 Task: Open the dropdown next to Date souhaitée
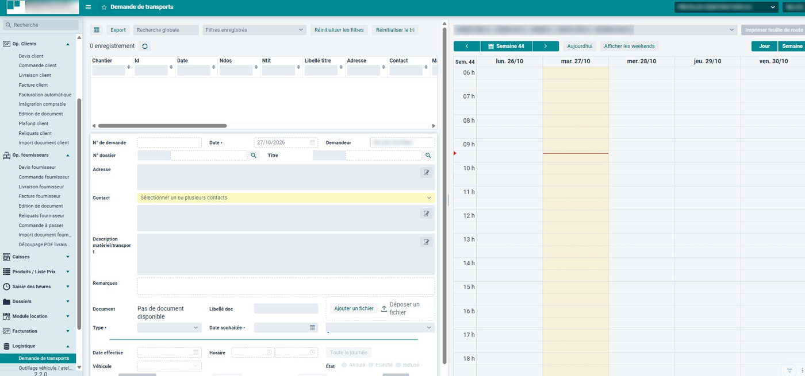380,328
